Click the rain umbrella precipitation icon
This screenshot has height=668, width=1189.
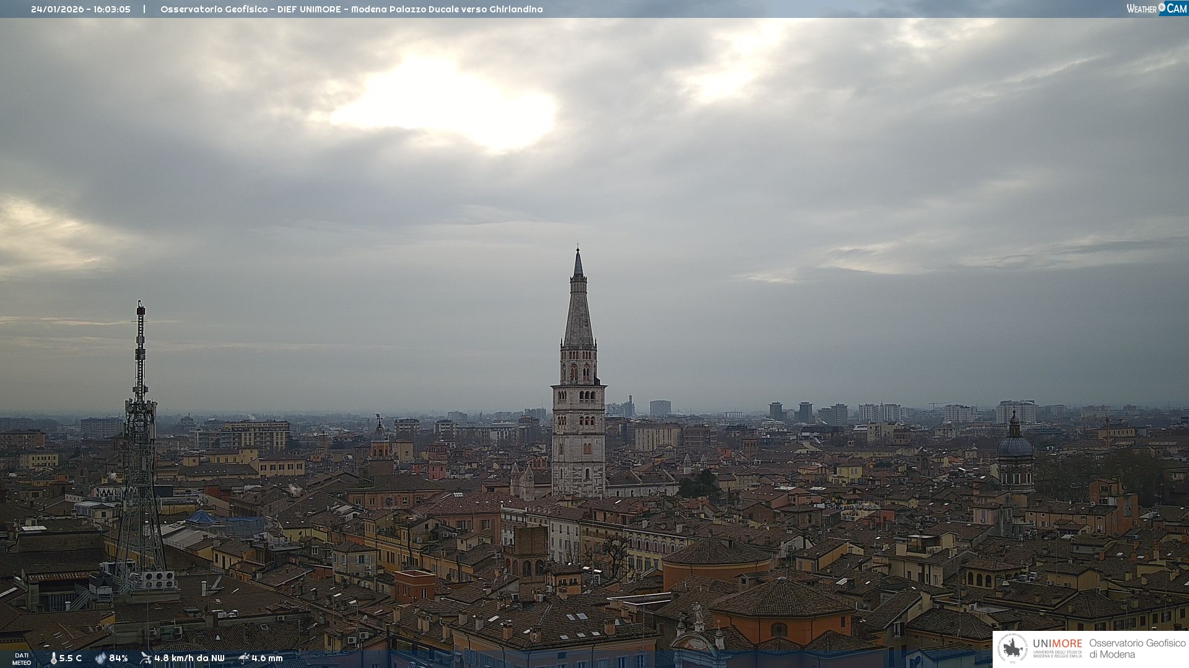[x=244, y=658]
